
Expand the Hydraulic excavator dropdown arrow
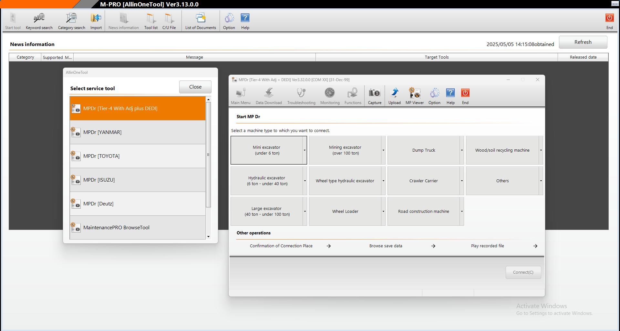click(305, 181)
